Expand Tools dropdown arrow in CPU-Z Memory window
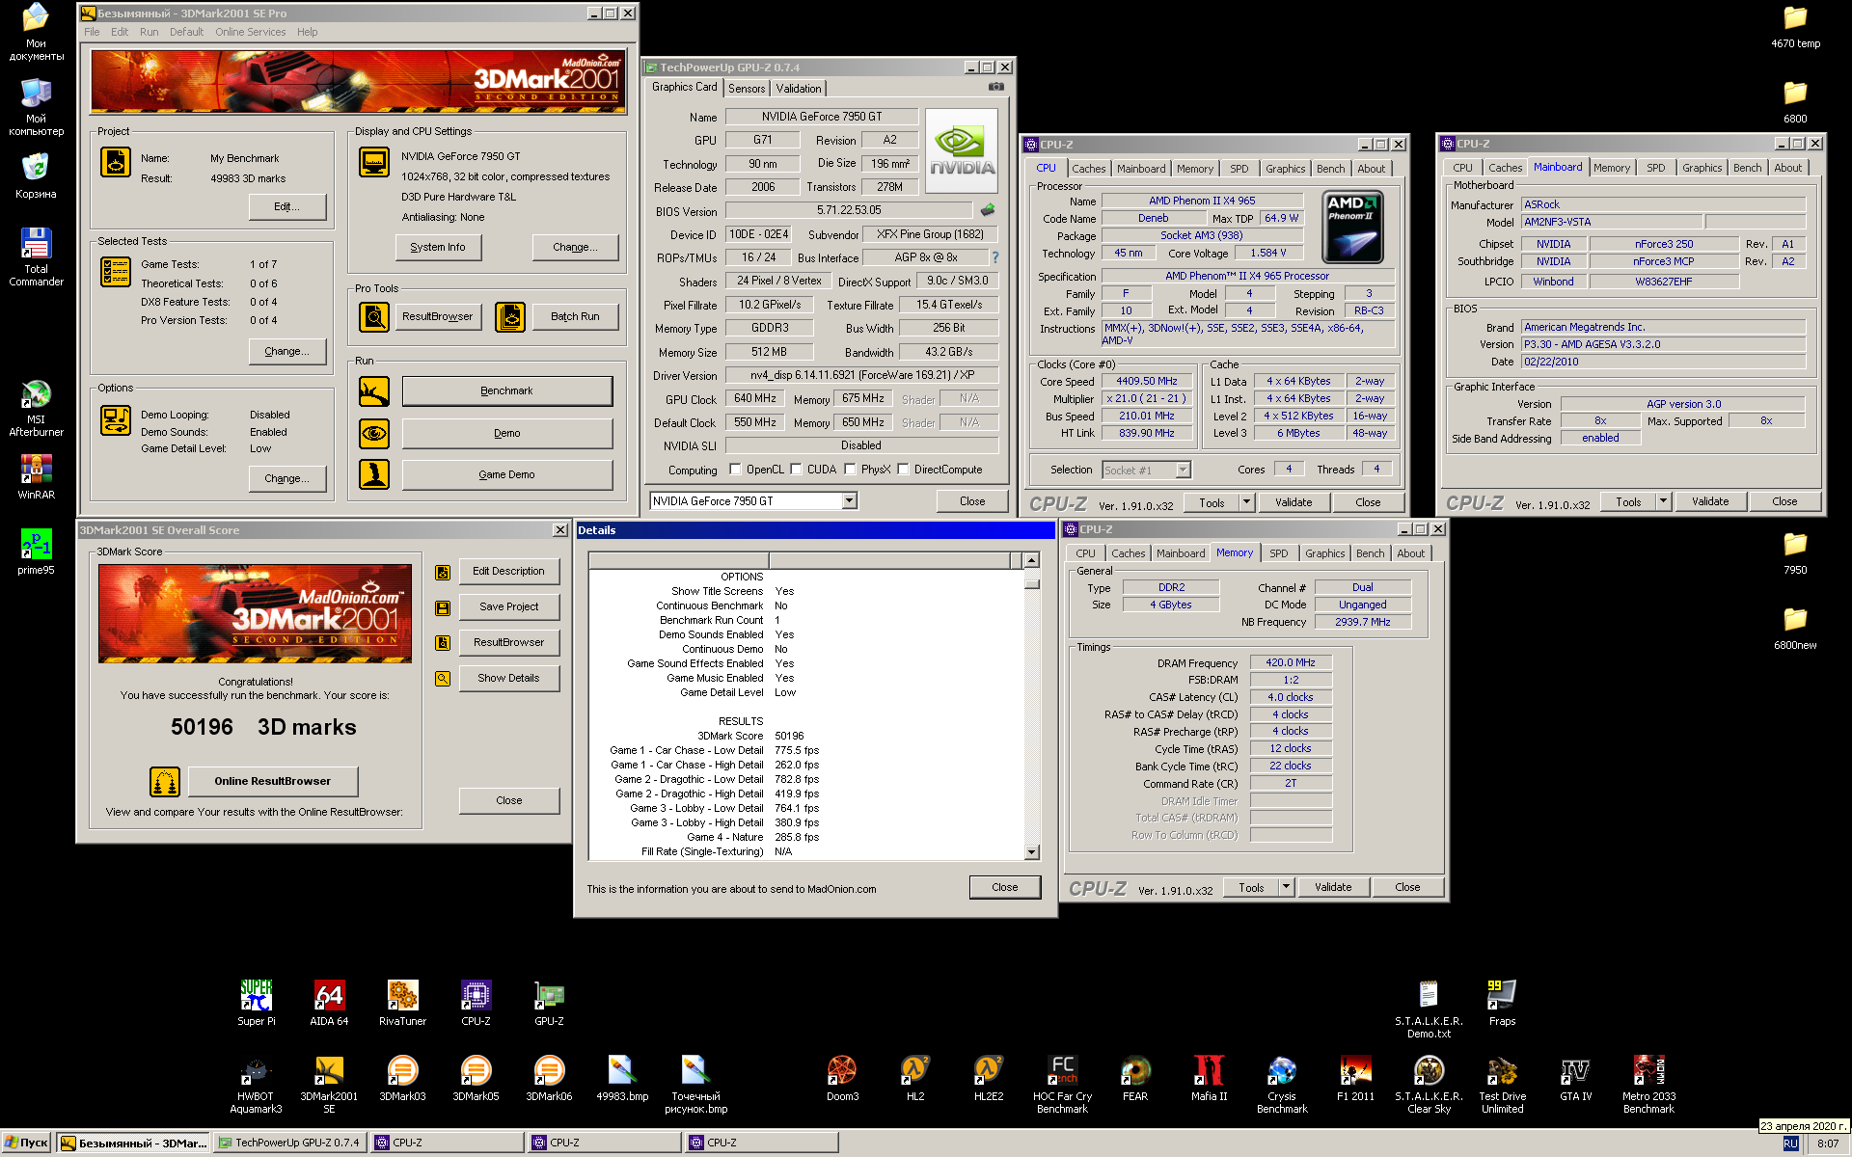The image size is (1852, 1157). coord(1285,888)
